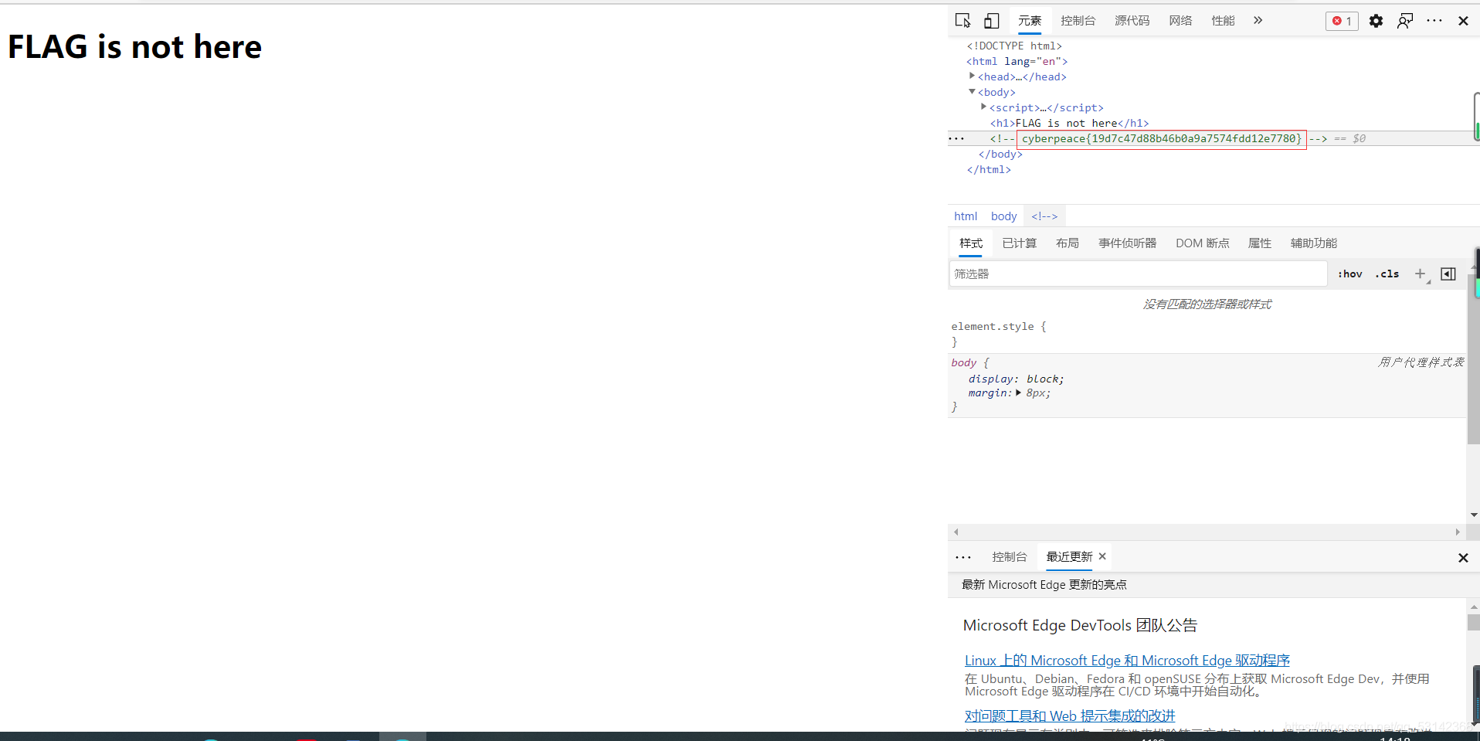Select the 布局 pane tab
The width and height of the screenshot is (1480, 741).
(1068, 243)
